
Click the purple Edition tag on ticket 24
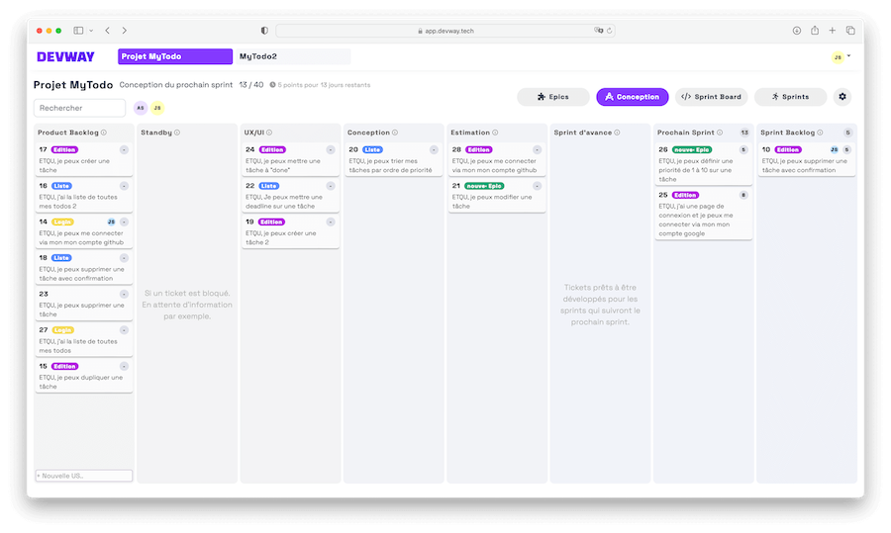click(x=271, y=150)
